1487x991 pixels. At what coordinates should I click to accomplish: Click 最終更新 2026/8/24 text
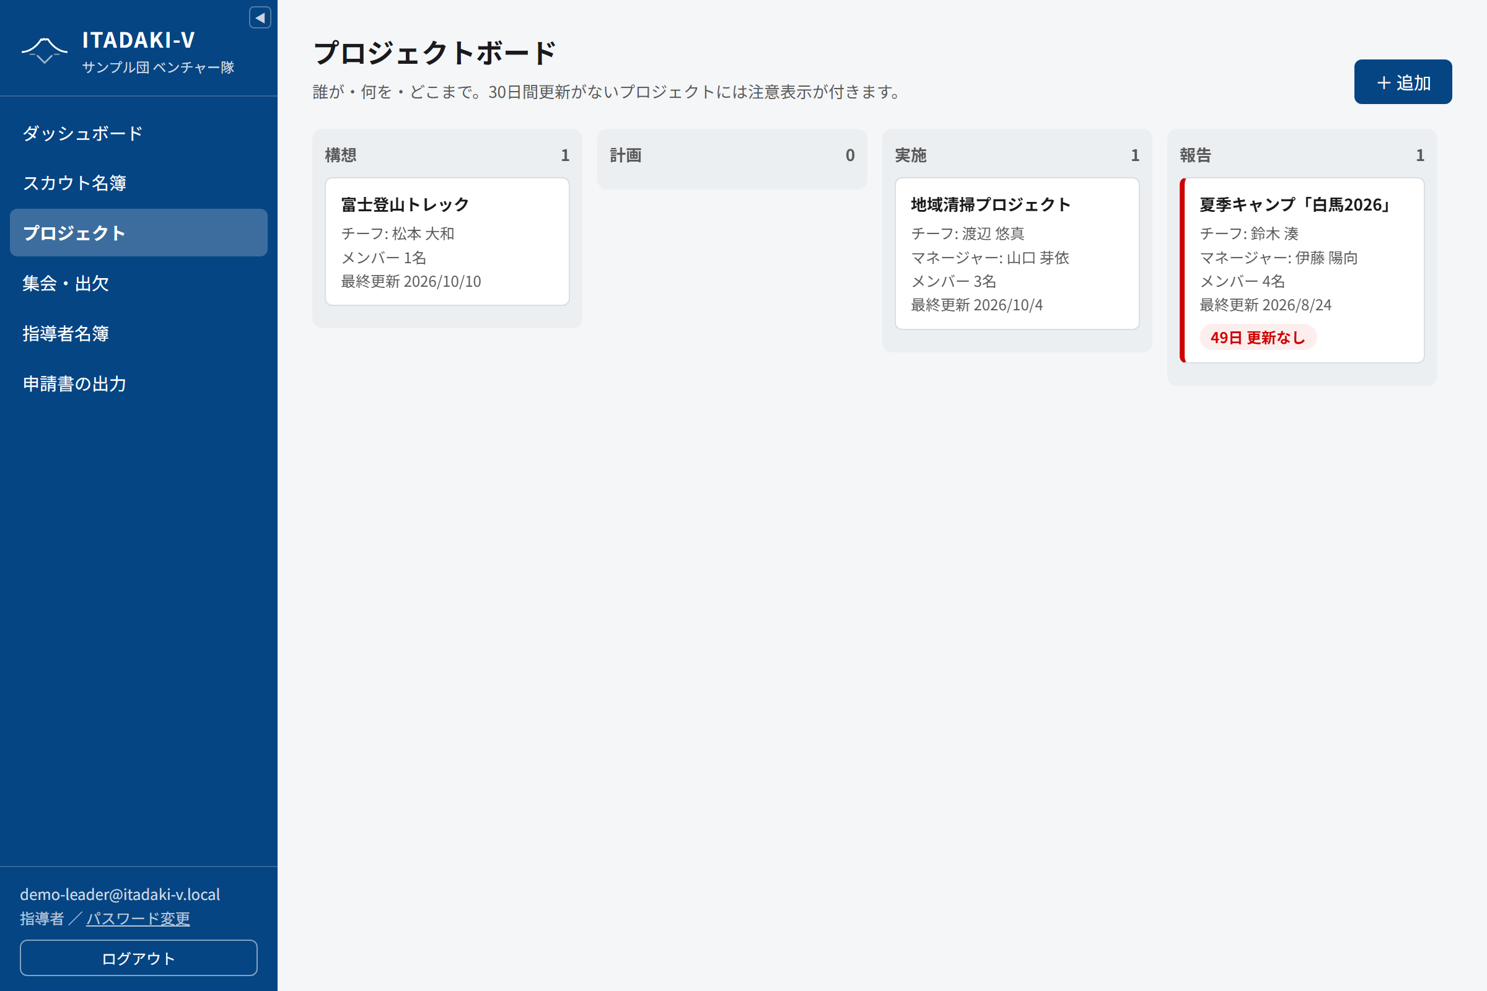coord(1265,305)
